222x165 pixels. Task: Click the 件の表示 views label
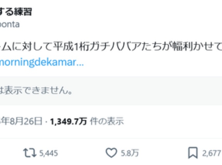point(107,121)
